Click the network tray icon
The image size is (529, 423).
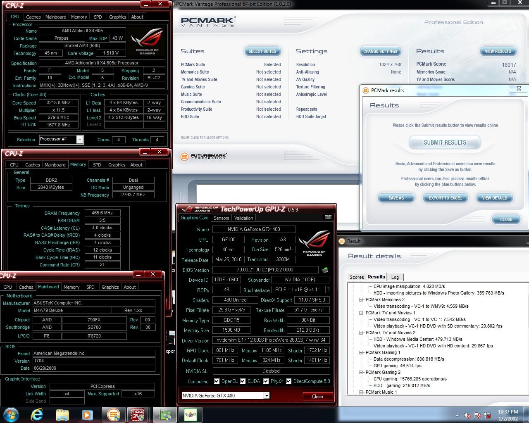coord(487,415)
